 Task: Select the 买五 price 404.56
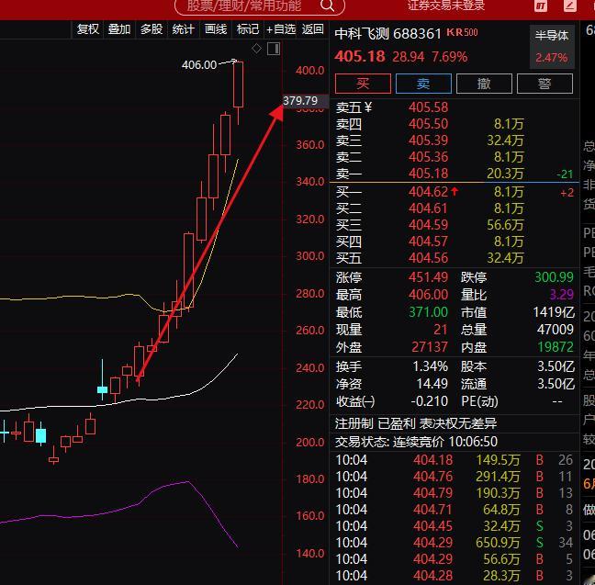(x=429, y=258)
